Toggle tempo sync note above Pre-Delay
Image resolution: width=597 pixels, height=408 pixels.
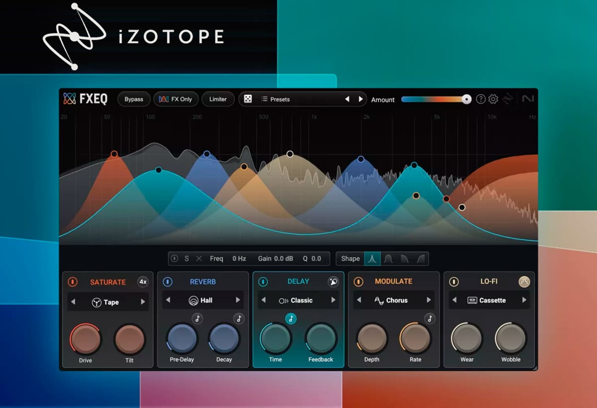[198, 319]
